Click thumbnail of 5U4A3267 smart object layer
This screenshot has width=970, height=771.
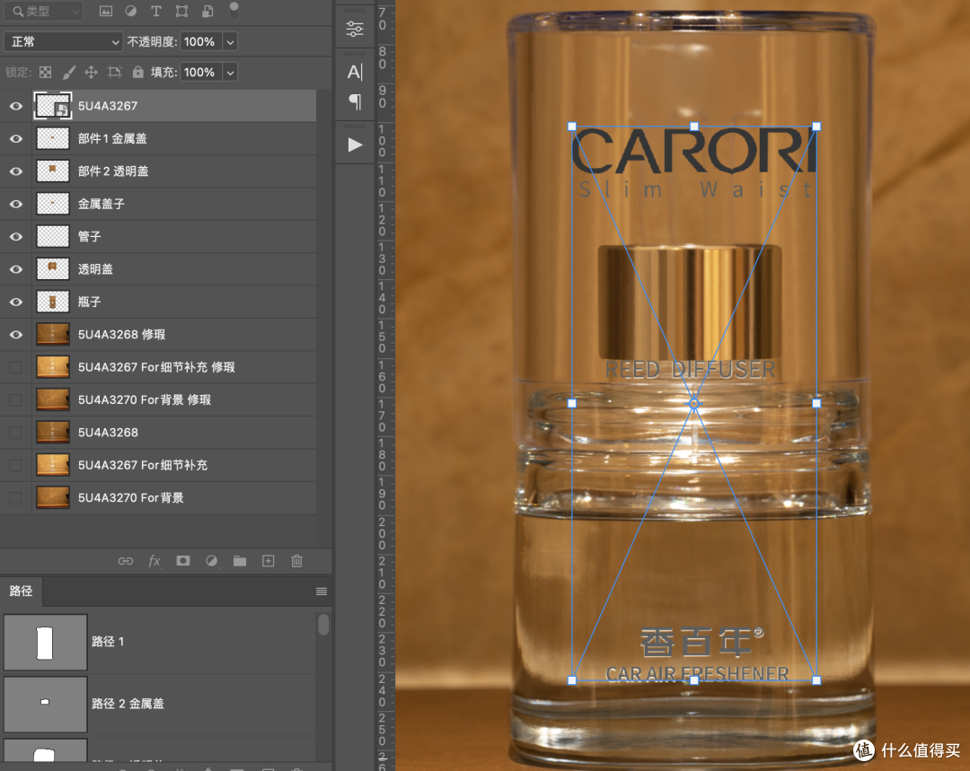pos(53,106)
